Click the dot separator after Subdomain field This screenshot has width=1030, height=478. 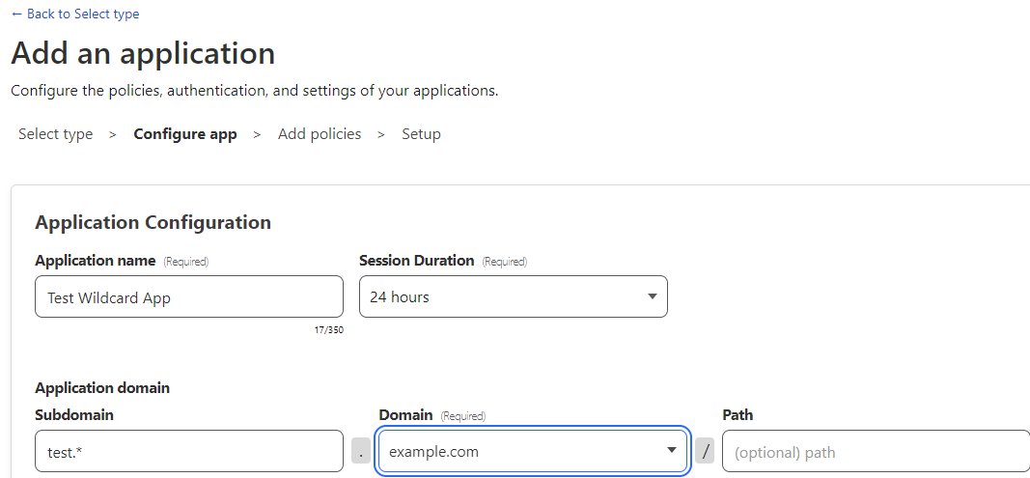pos(361,451)
